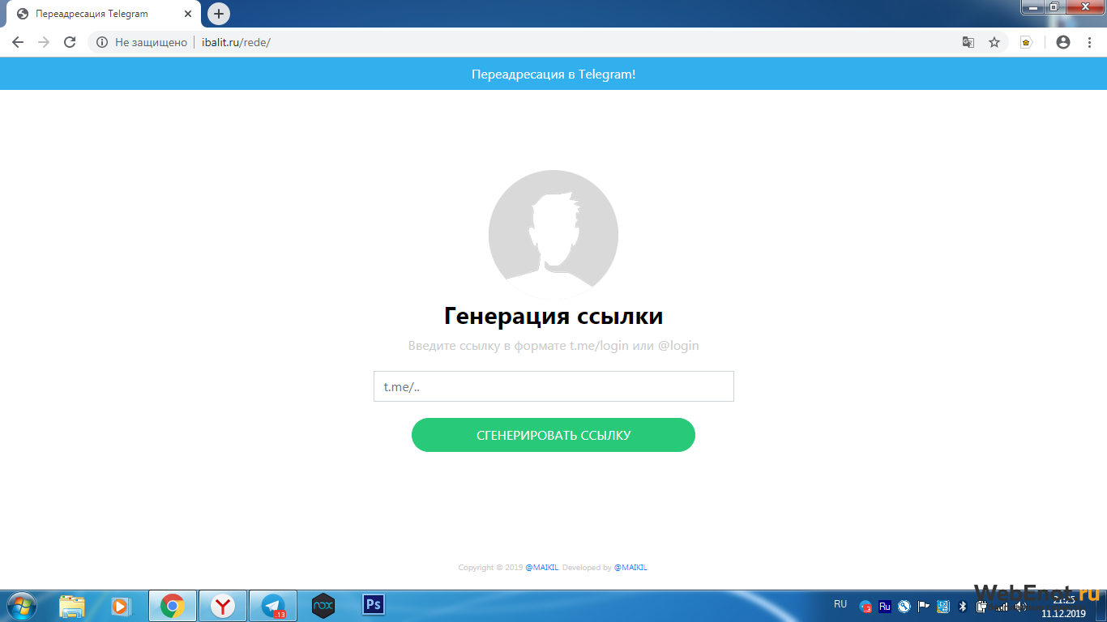Open the Action Center flag icon
The height and width of the screenshot is (622, 1107).
coord(923,607)
